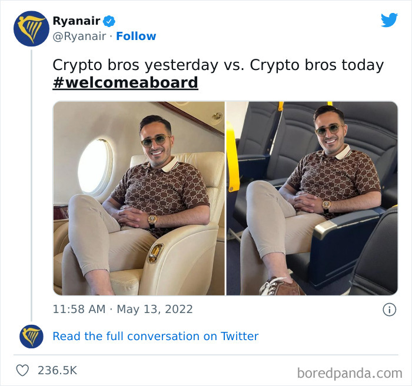Click the word Twitter in the conversation link

(240, 337)
